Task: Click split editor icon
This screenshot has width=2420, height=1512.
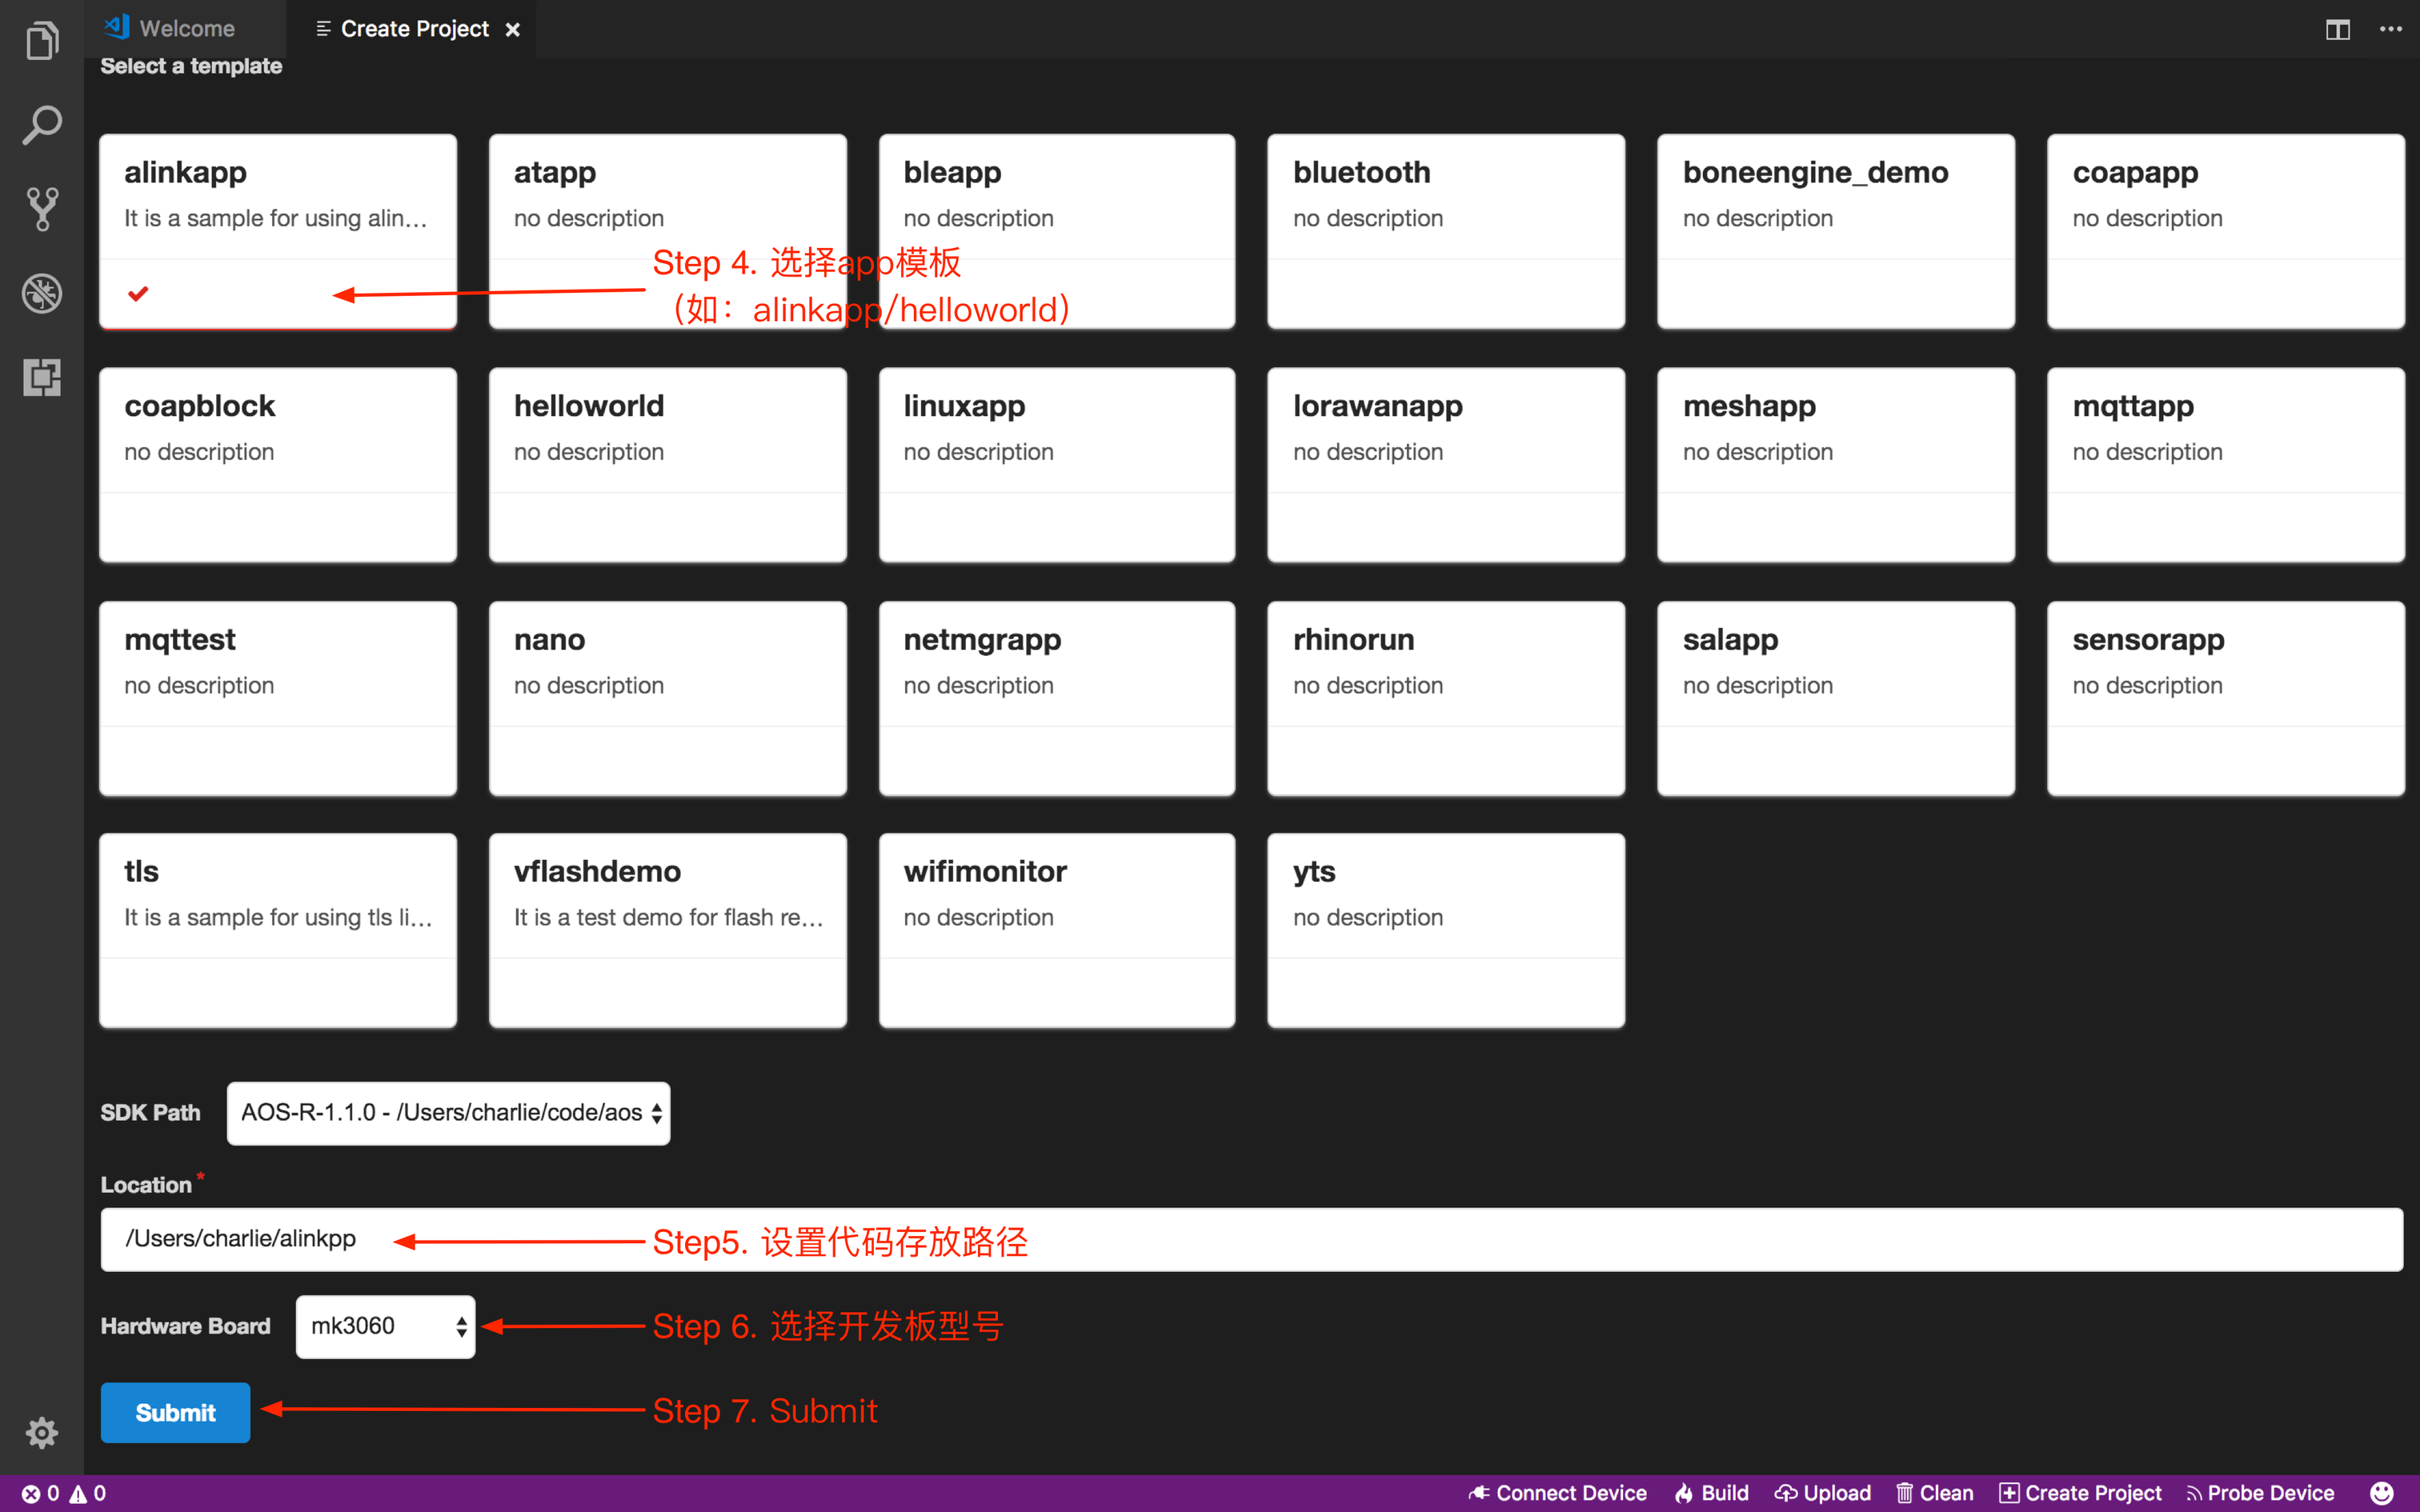Action: pyautogui.click(x=2337, y=29)
